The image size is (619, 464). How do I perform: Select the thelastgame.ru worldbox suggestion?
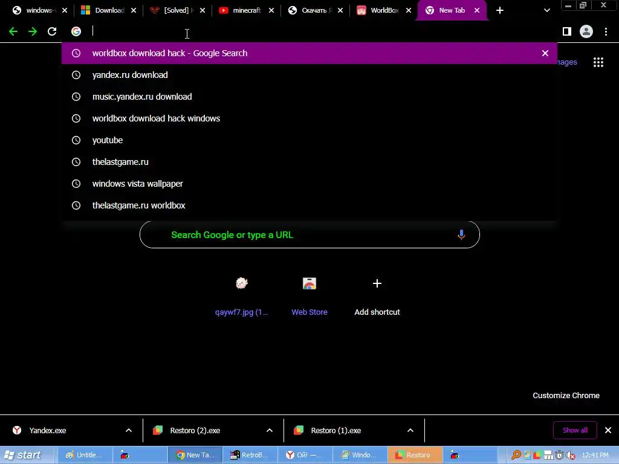[x=309, y=205]
